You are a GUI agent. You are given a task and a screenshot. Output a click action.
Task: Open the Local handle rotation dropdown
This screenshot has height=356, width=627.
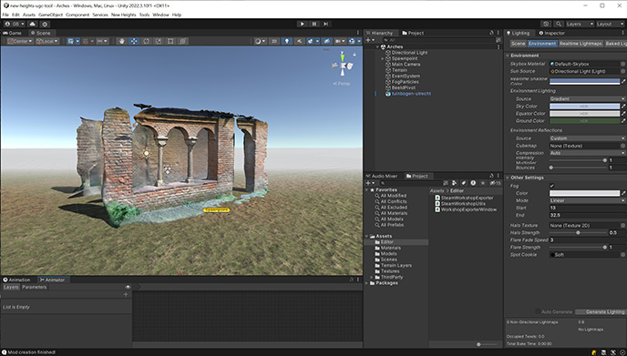click(x=47, y=41)
